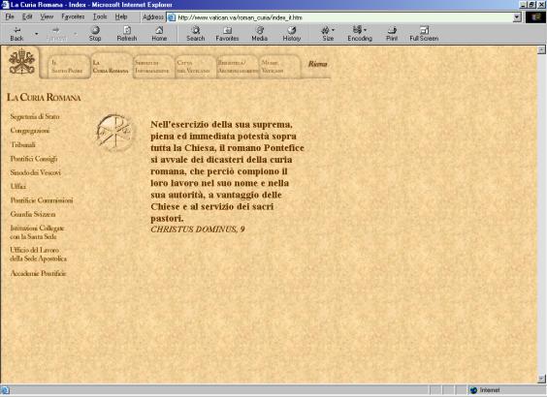This screenshot has width=547, height=397.
Task: Open the Uffici link
Action: coord(18,186)
